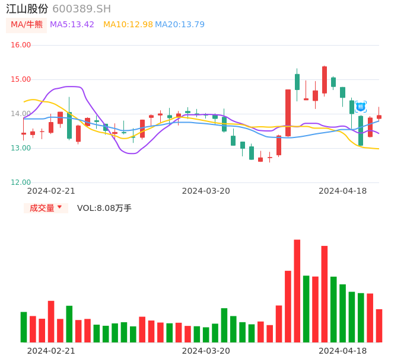Click the 江山股份 stock name
This screenshot has height=359, width=407.
pos(27,9)
